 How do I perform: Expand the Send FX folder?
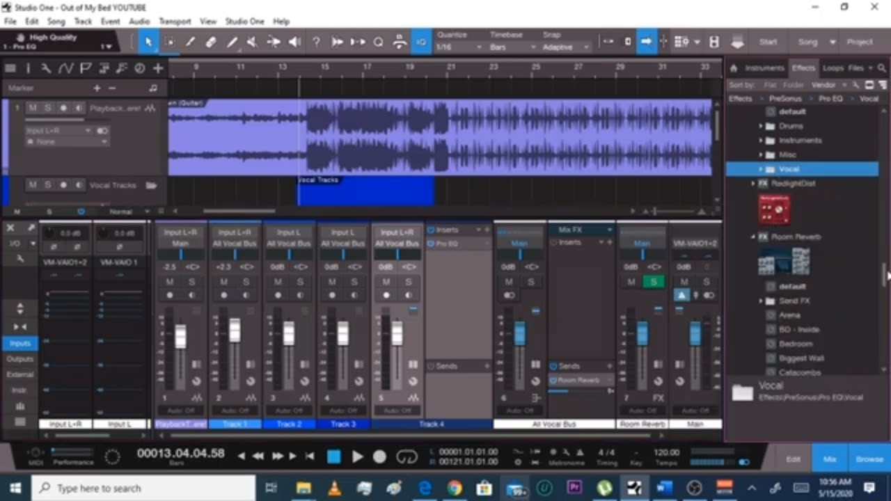tap(761, 301)
